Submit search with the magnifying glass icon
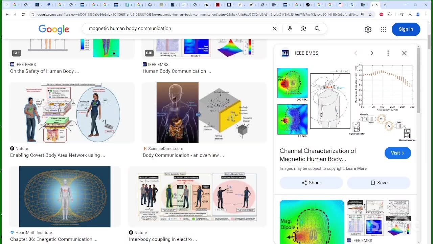433x244 pixels. pyautogui.click(x=317, y=29)
